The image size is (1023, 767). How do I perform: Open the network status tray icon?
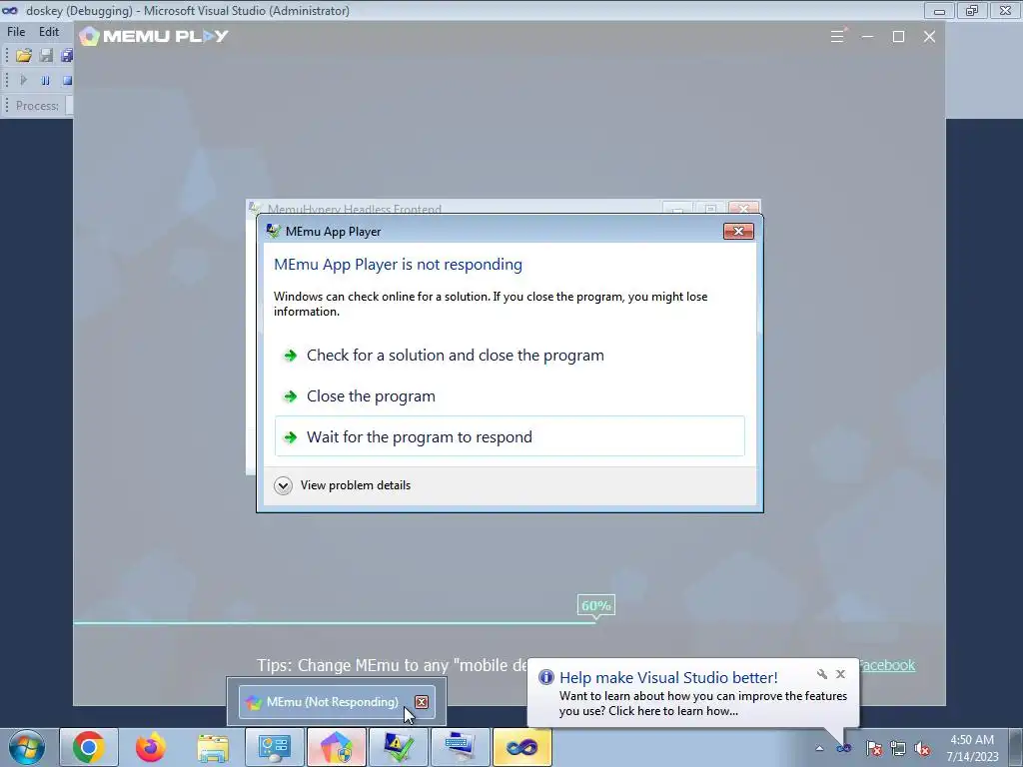tap(898, 748)
